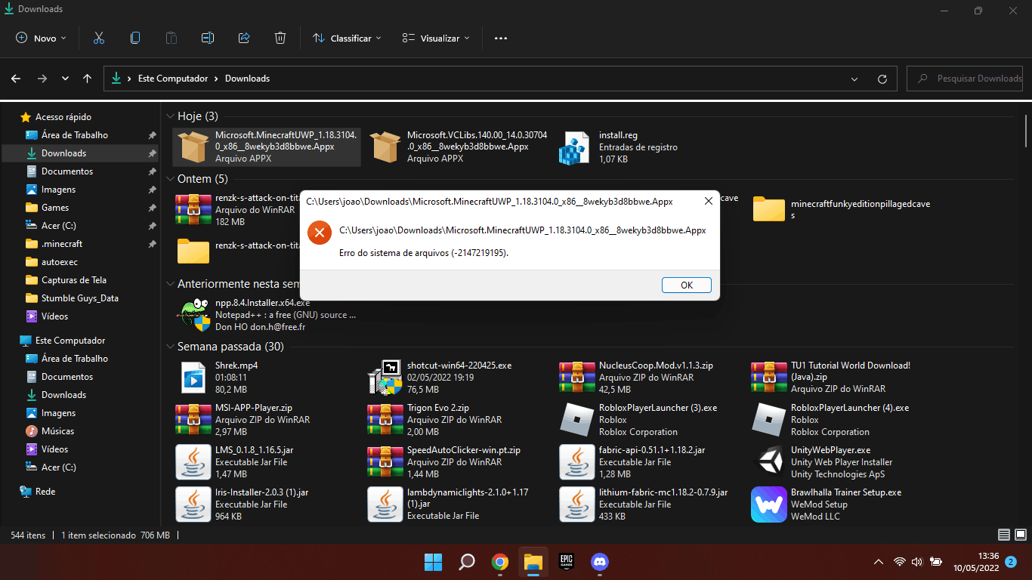
Task: Open the three-dots more options menu
Action: pos(501,38)
